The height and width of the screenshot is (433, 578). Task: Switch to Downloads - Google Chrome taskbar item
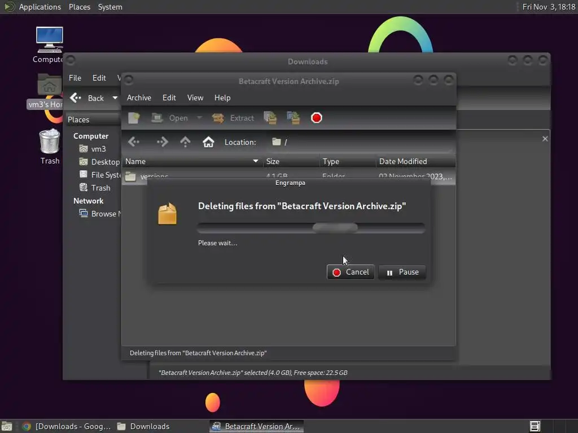pos(67,426)
